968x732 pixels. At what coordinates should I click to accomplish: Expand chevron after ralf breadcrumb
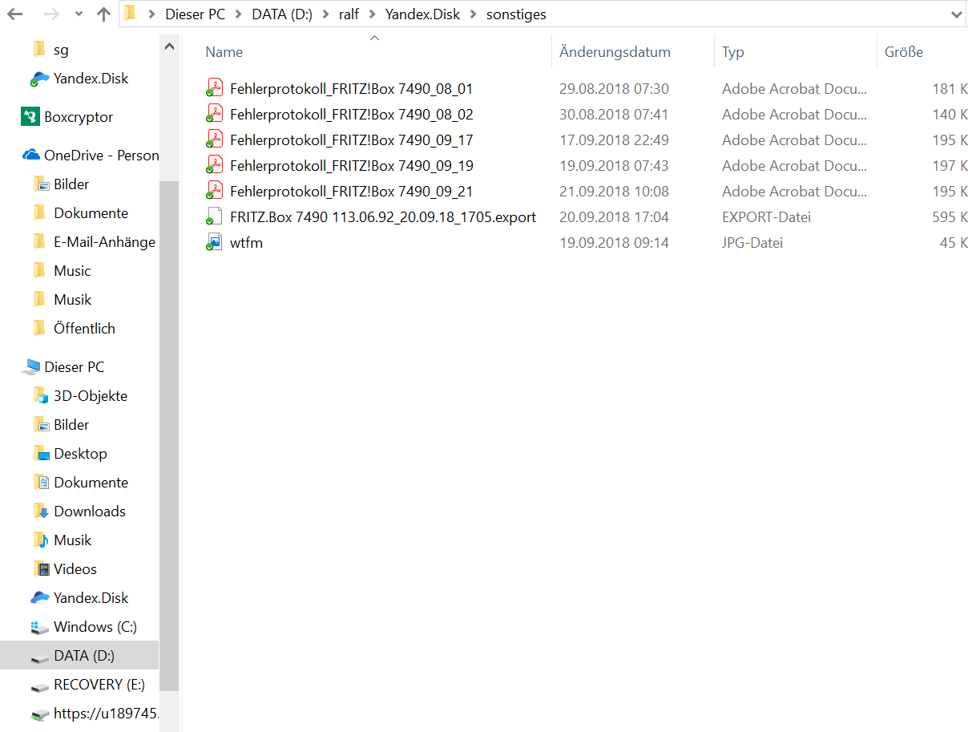[x=372, y=14]
